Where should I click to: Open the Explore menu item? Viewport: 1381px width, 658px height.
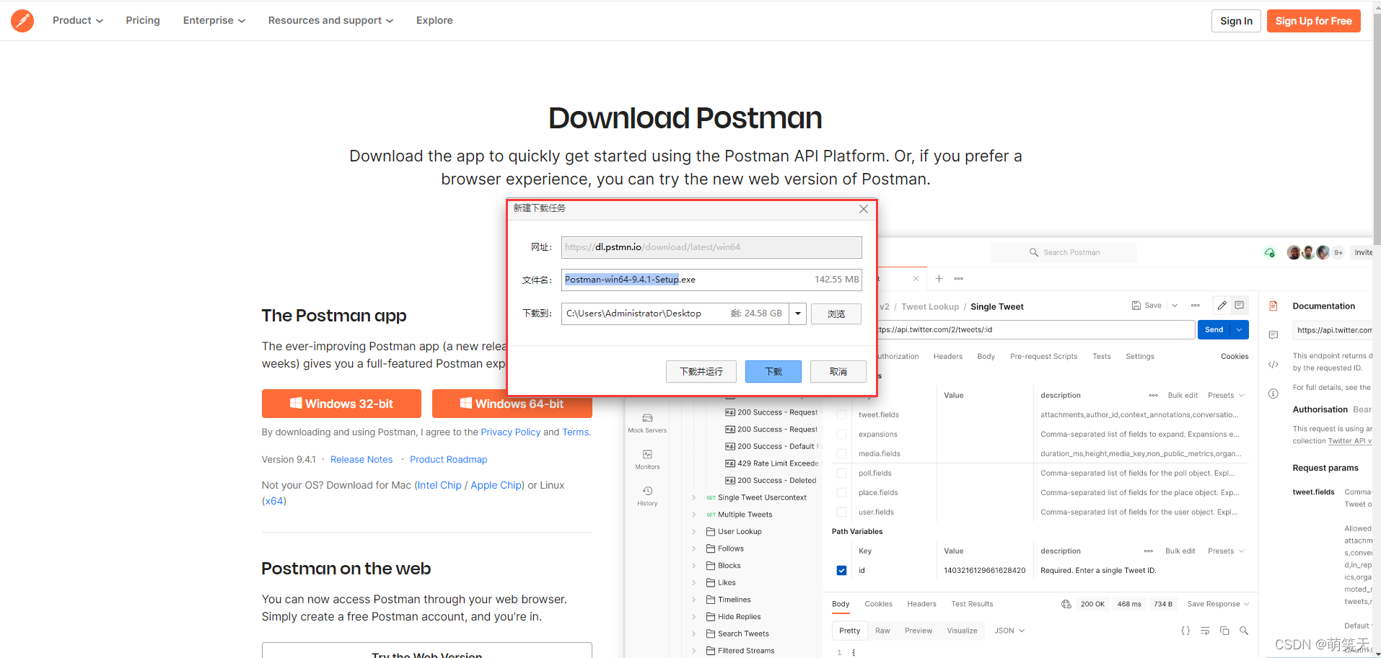pyautogui.click(x=434, y=20)
